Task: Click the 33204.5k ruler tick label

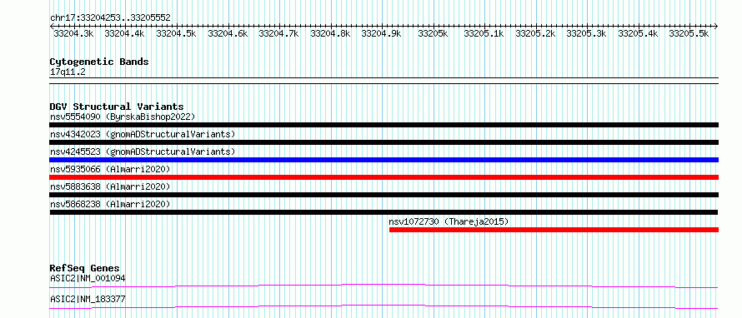Action: 176,33
